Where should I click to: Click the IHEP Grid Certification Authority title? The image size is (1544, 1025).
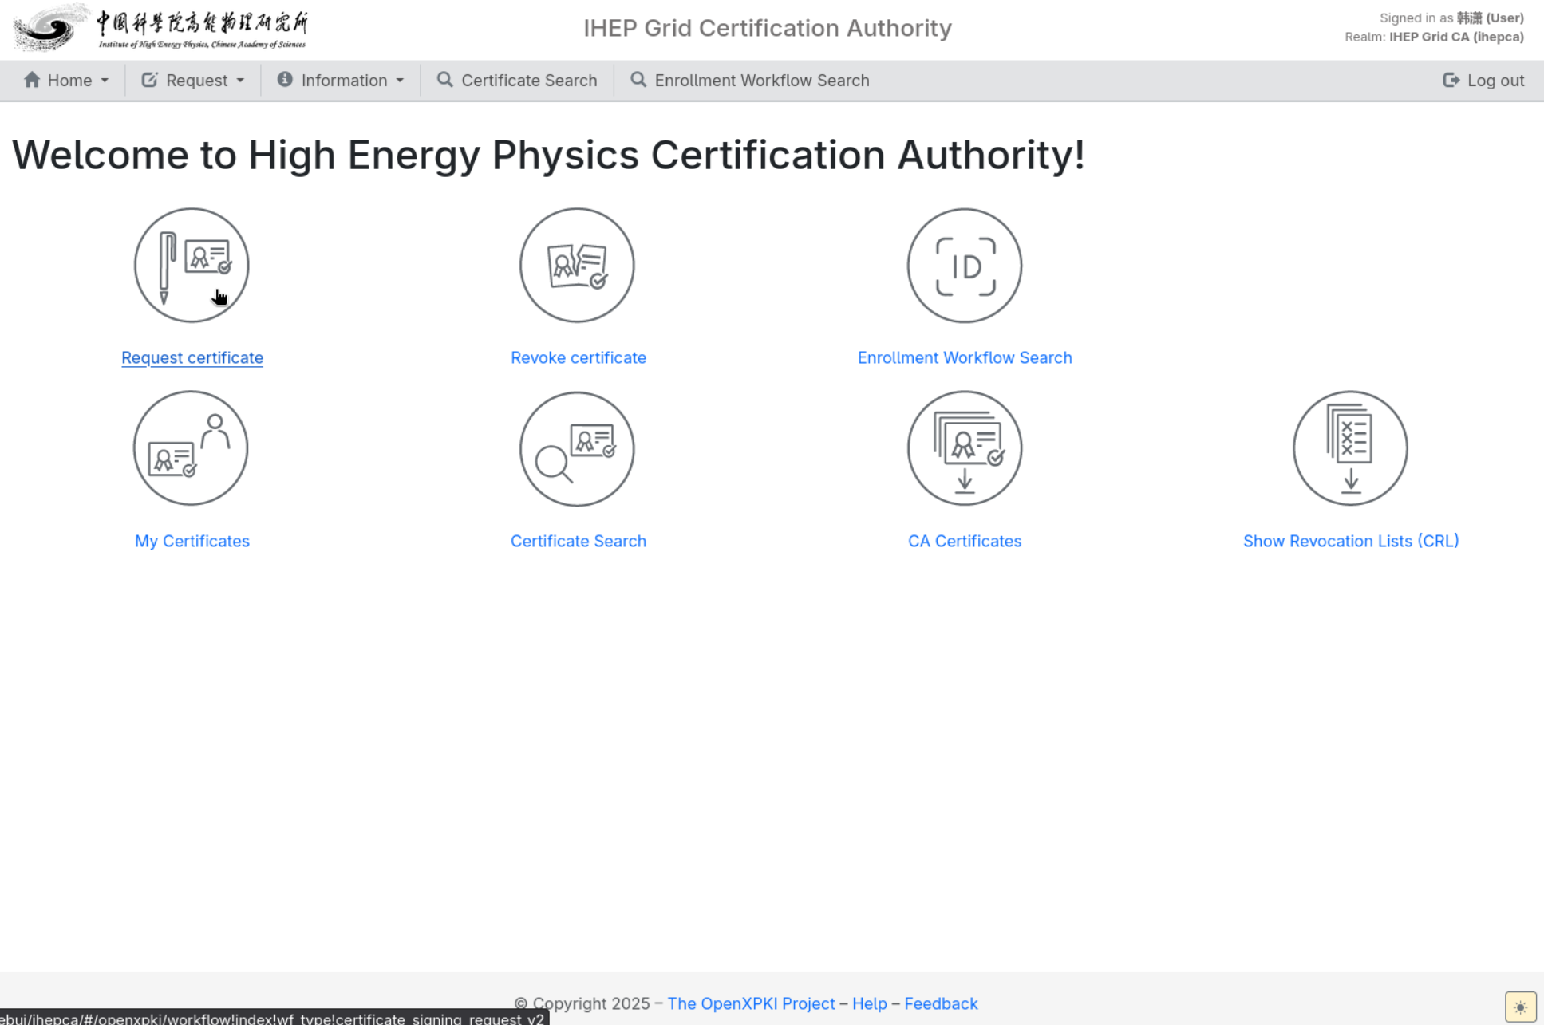tap(768, 28)
